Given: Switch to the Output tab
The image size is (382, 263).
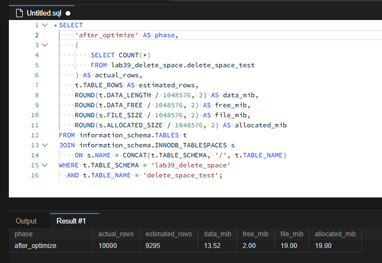Looking at the screenshot, I should pyautogui.click(x=26, y=221).
